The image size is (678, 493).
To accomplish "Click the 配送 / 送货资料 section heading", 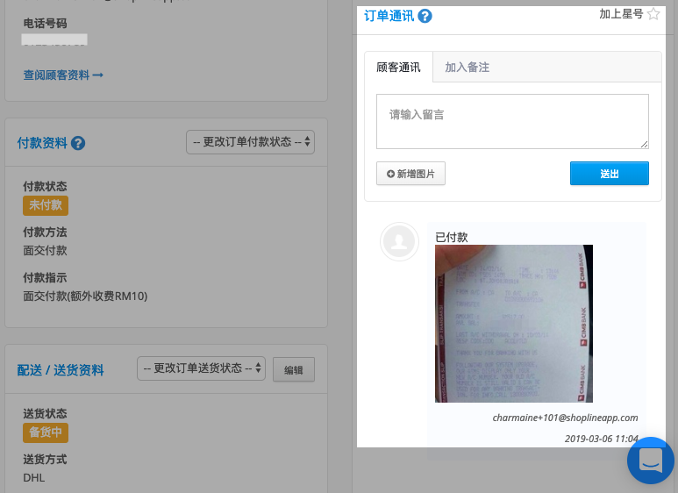I will point(61,370).
